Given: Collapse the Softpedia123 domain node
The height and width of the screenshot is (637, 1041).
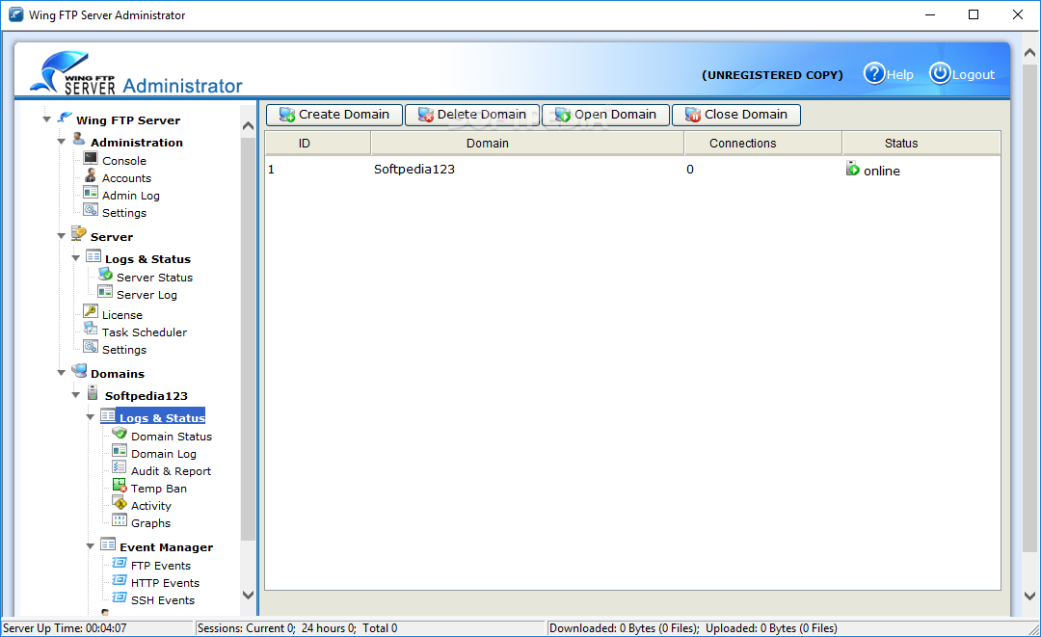Looking at the screenshot, I should [76, 395].
